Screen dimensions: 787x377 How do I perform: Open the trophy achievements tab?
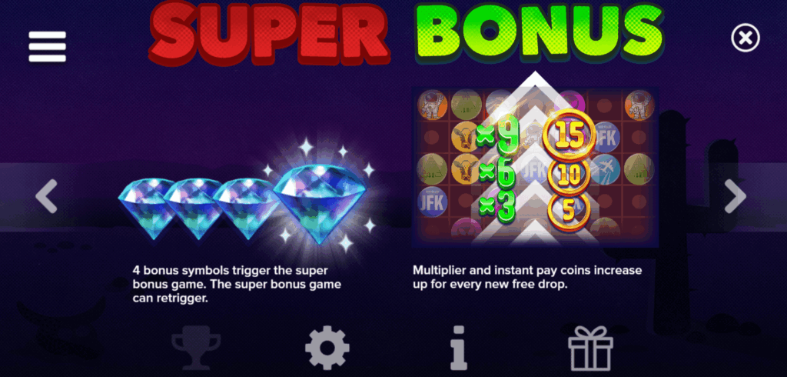(x=196, y=347)
